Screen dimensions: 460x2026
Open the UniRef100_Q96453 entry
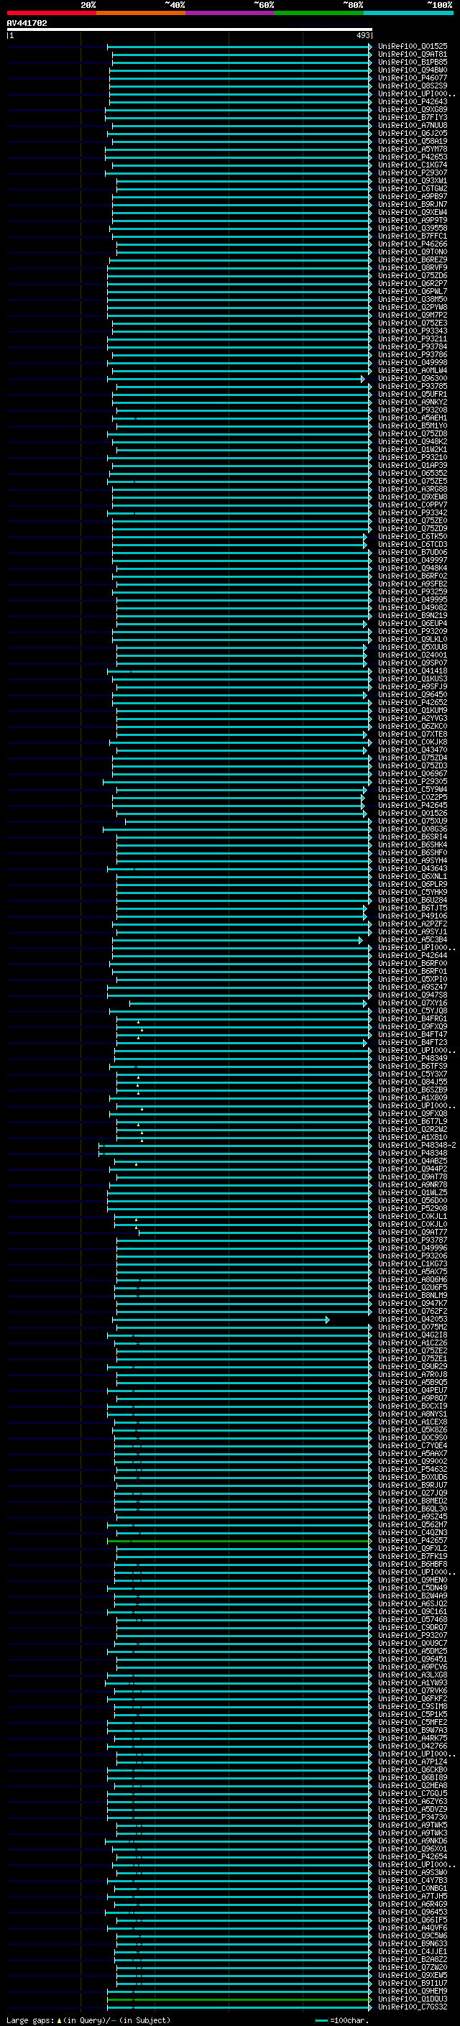click(412, 1912)
